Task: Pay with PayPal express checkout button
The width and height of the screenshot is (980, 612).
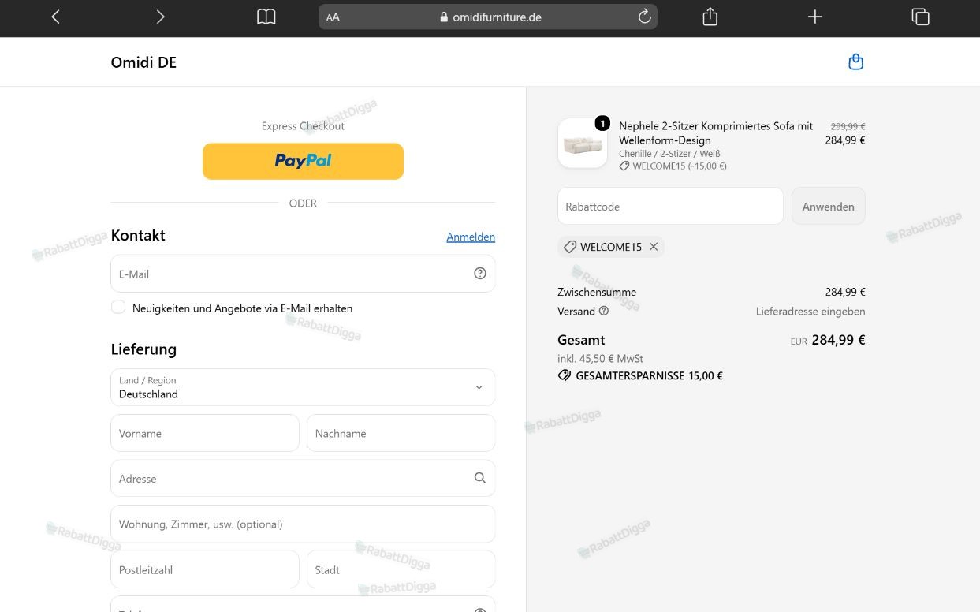Action: click(303, 161)
